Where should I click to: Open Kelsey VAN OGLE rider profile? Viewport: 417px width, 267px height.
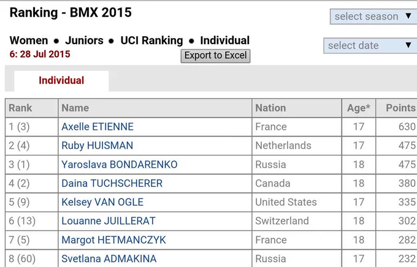[102, 202]
